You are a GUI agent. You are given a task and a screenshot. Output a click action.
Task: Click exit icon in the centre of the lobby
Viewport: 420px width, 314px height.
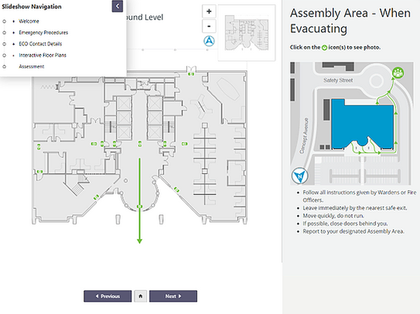coord(140,144)
